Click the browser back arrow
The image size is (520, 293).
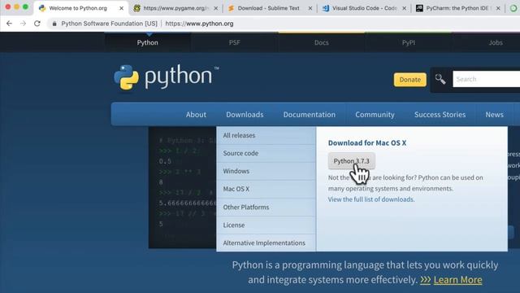(x=9, y=24)
